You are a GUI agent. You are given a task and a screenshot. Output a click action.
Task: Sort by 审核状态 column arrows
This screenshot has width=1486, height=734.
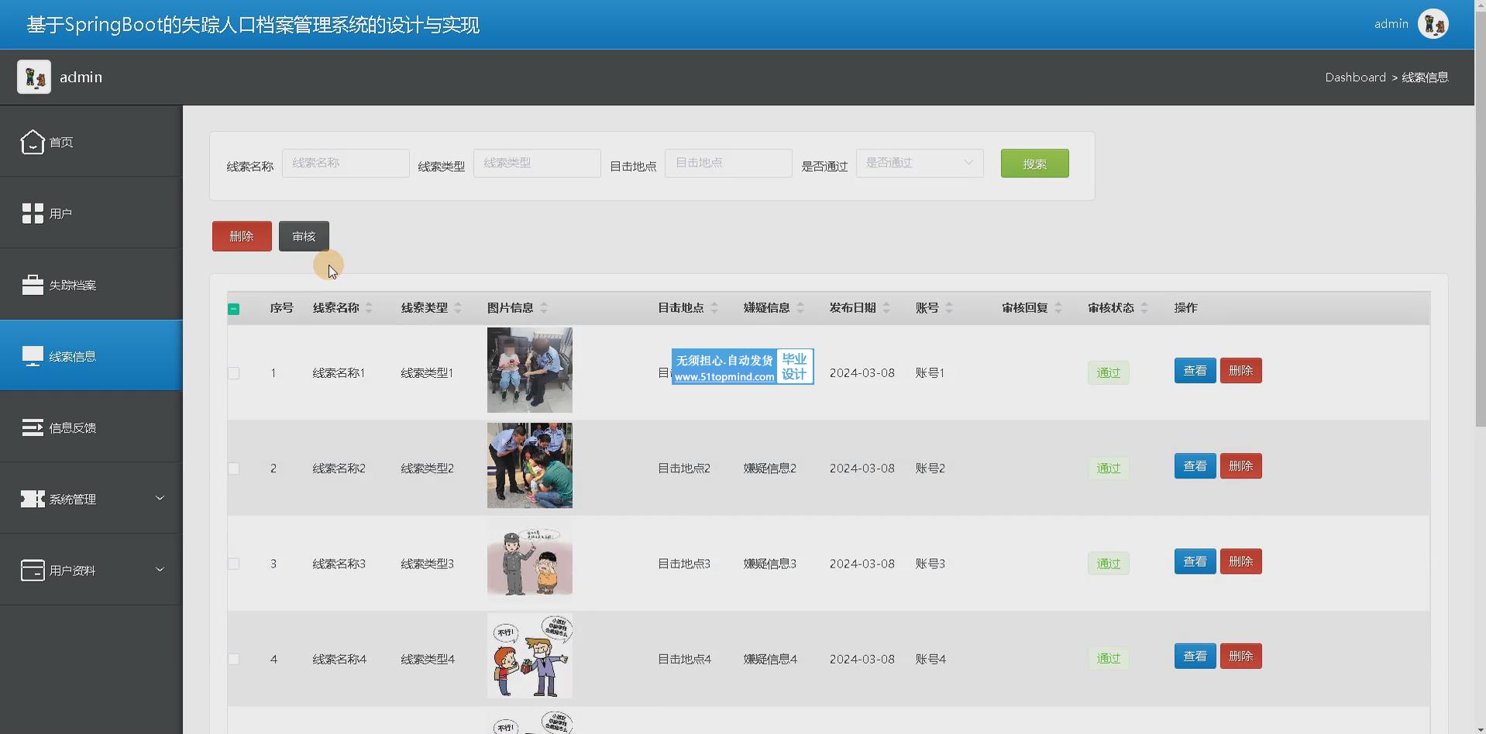coord(1144,308)
